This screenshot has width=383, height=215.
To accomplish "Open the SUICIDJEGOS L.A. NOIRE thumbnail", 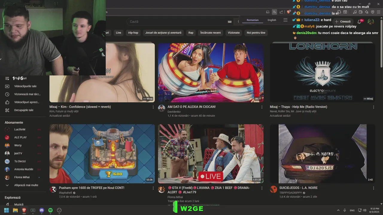I will (x=322, y=154).
